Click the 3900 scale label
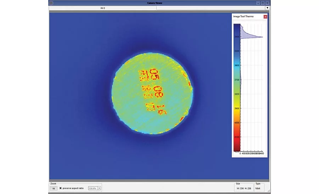The image size is (319, 194). (x=237, y=108)
